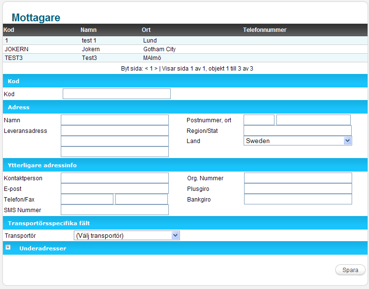
Task: Sort table by Ort column header
Action: [146, 30]
